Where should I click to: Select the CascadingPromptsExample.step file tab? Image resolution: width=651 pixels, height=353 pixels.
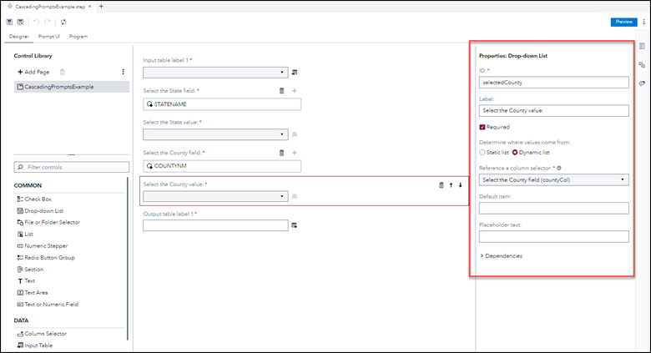tap(50, 7)
